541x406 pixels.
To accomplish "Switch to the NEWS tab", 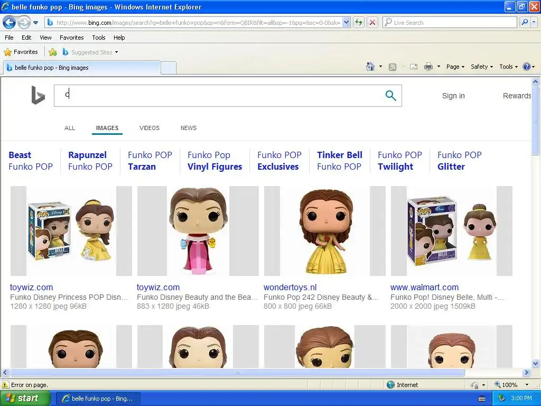I will click(x=189, y=128).
